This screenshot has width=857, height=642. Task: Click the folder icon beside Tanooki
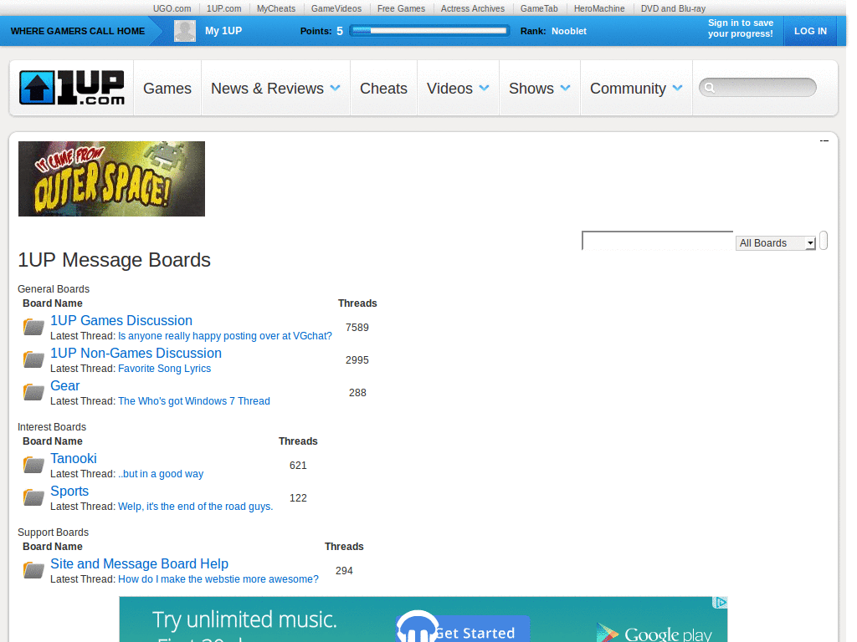[33, 465]
